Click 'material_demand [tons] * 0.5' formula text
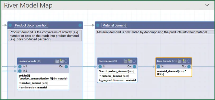Viewport: 215px width, 100px height. coord(172,73)
